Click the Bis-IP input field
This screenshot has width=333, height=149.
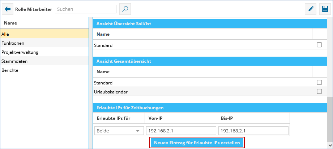[x=253, y=131]
